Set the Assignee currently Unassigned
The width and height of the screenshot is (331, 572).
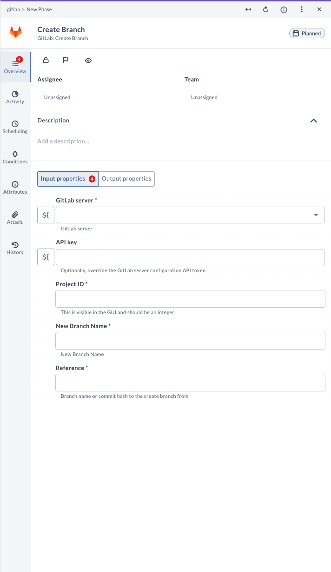[57, 97]
